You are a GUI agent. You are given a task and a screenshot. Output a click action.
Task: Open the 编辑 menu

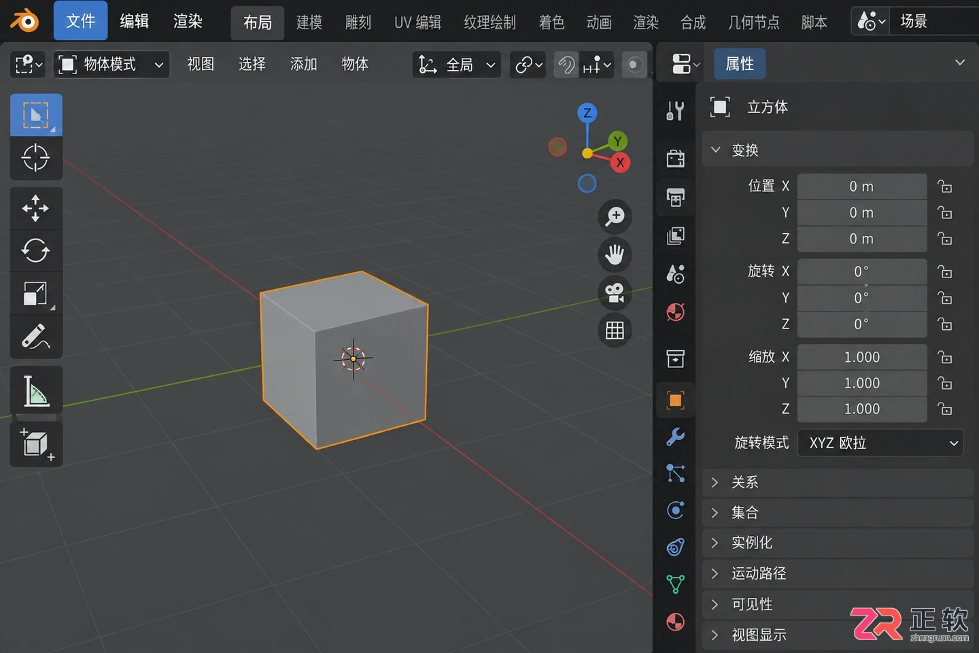[x=135, y=21]
